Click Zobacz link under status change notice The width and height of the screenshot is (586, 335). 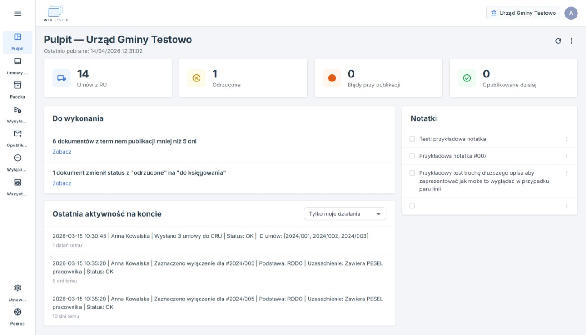(x=62, y=183)
